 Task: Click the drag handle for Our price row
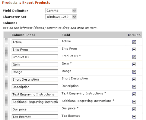pyautogui.click(x=7, y=109)
